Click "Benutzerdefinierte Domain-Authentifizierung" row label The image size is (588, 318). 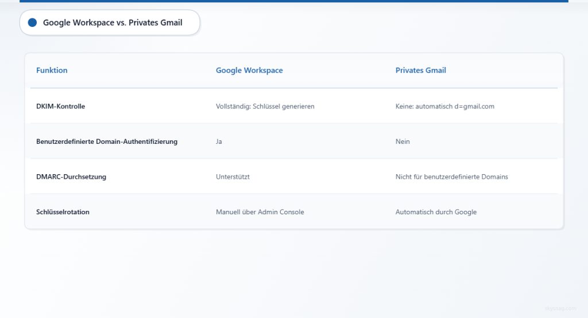[x=106, y=142]
